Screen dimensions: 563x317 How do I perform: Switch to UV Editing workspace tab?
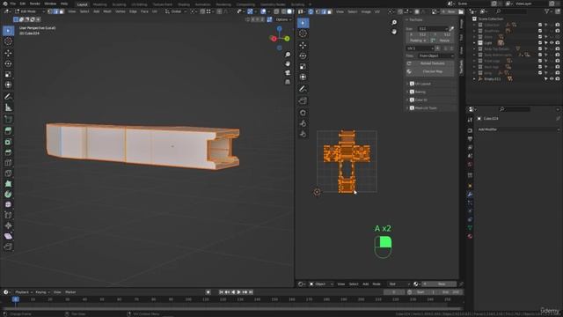(x=139, y=4)
